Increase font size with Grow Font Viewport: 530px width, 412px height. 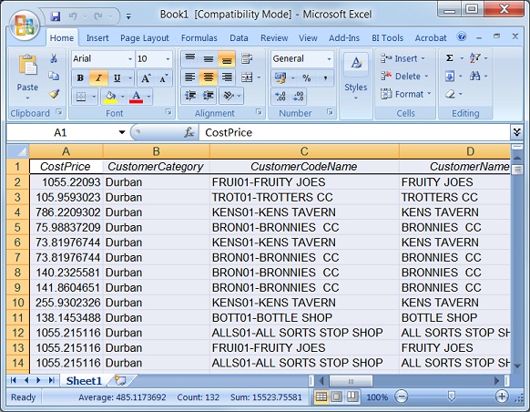click(x=146, y=78)
